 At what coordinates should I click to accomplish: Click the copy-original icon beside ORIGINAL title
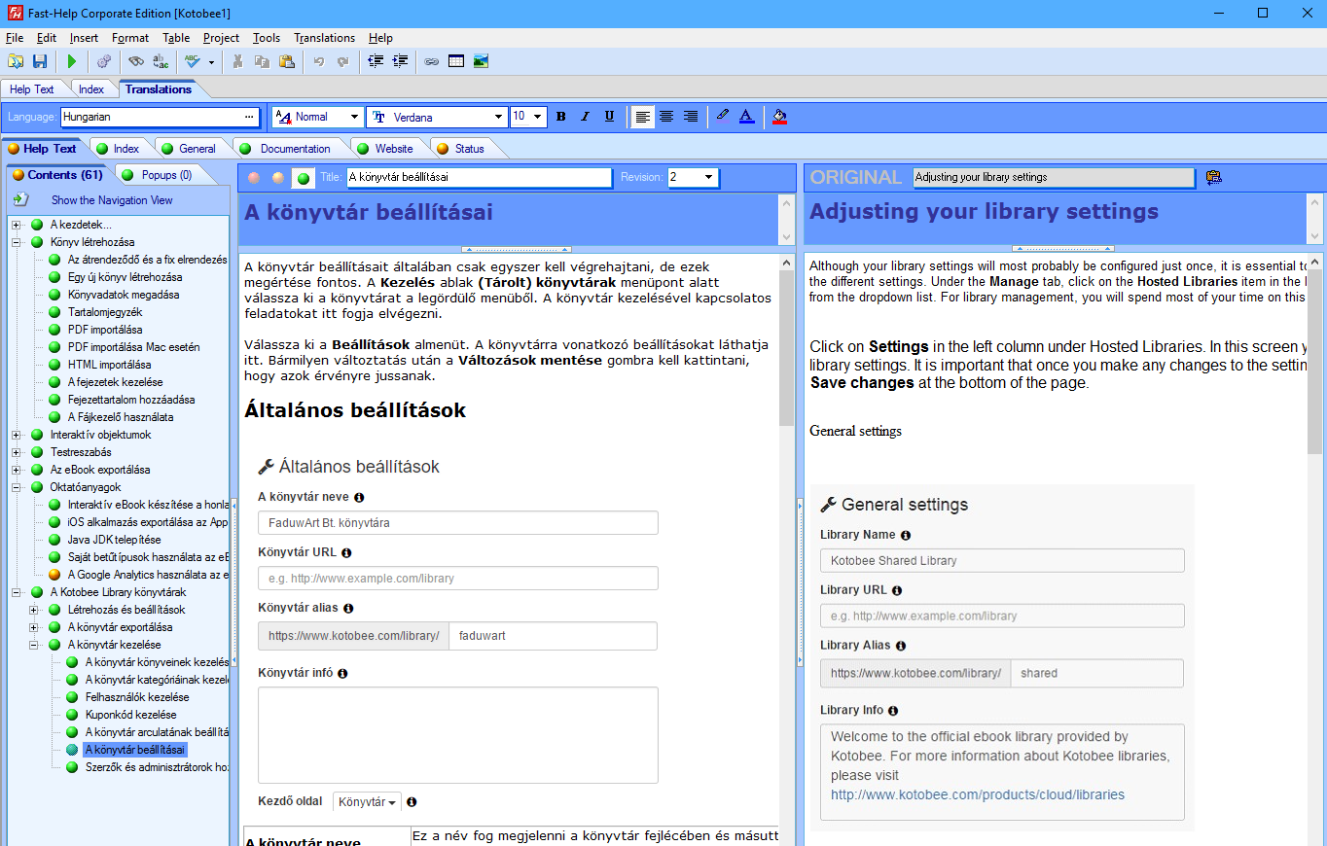point(1213,177)
